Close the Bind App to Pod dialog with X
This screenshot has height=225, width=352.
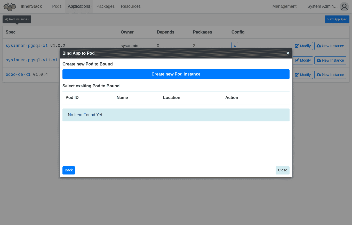(x=288, y=53)
